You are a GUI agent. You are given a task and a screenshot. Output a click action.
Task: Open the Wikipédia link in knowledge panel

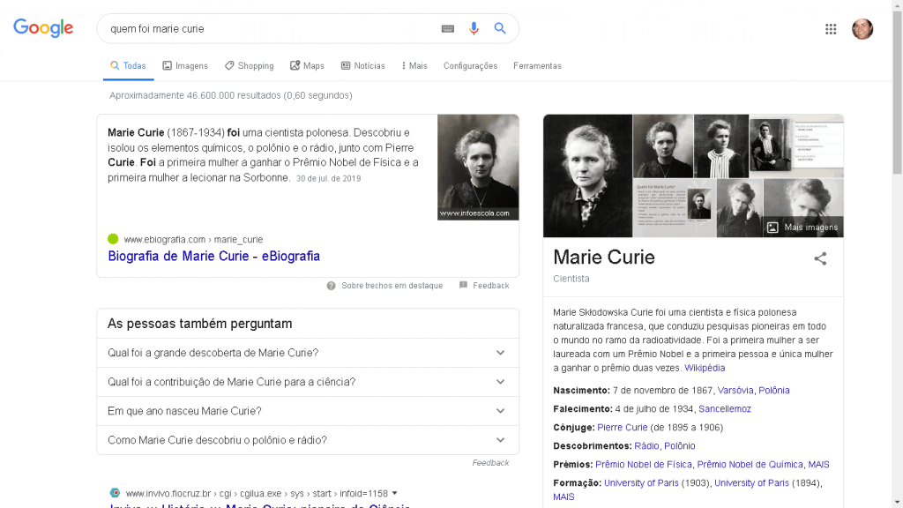point(705,368)
